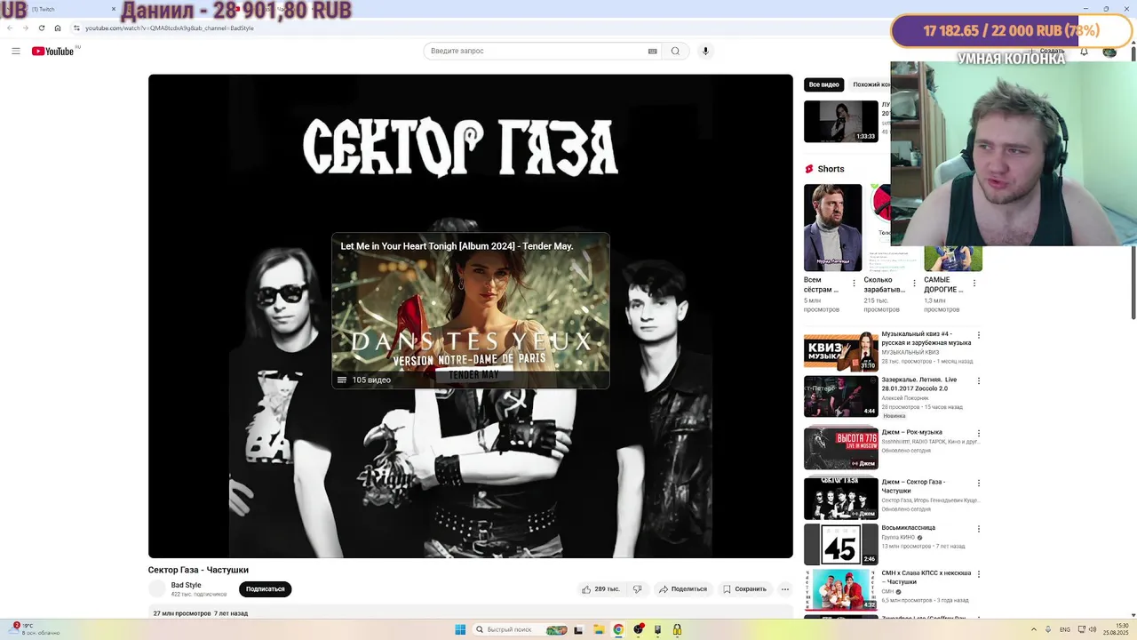Click the video title Сектор Газа - Частушки
Screen dimensions: 1137x640
click(198, 570)
